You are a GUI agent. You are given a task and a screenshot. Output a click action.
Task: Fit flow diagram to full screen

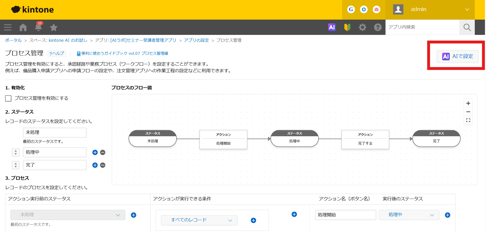pyautogui.click(x=468, y=120)
